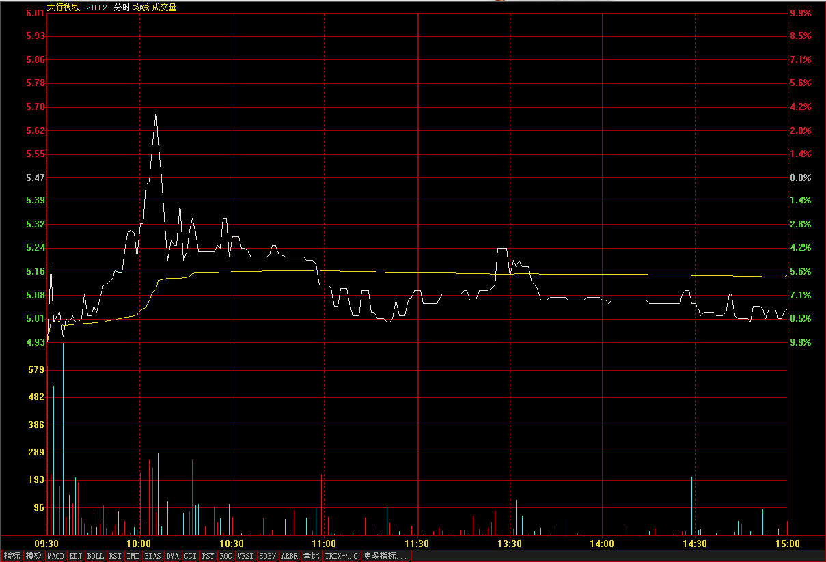Open the 量比 indicator tab
The height and width of the screenshot is (562, 826).
(312, 557)
